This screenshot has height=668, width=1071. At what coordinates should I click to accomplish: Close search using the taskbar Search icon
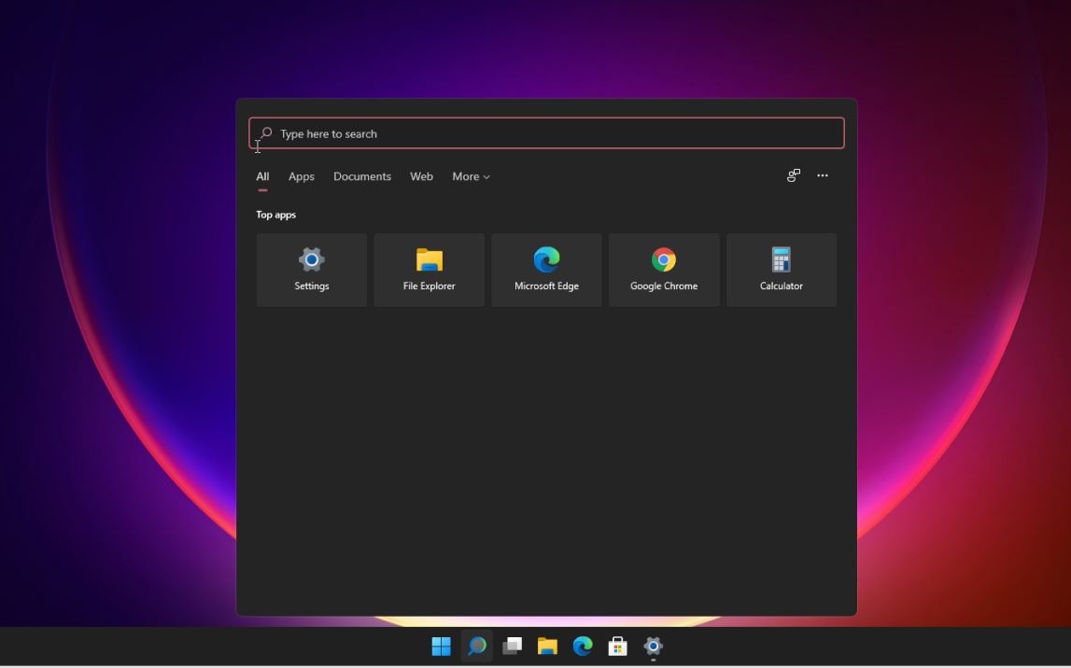(x=476, y=646)
